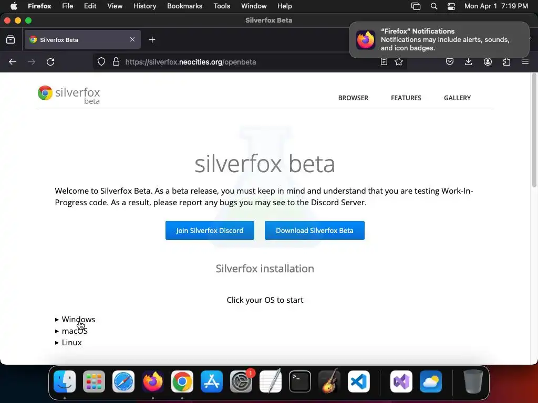Image resolution: width=538 pixels, height=403 pixels.
Task: Open the tracking protection shield icon
Action: 101,62
